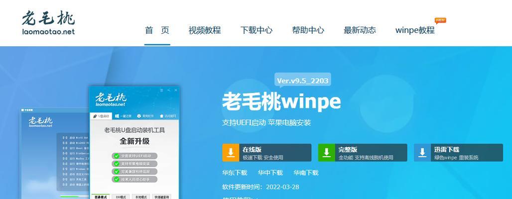Open the 华东下载 mirror link
Image resolution: width=512 pixels, height=199 pixels.
coord(235,173)
